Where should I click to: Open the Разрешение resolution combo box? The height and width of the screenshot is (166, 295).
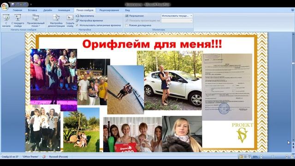177,16
